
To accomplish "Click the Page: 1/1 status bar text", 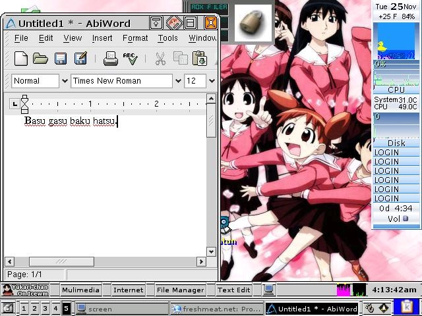I will coord(24,275).
